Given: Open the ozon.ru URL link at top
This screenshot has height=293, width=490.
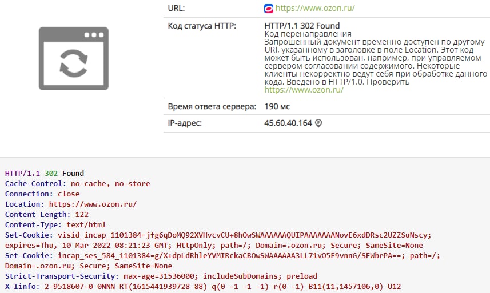Looking at the screenshot, I should pos(315,8).
